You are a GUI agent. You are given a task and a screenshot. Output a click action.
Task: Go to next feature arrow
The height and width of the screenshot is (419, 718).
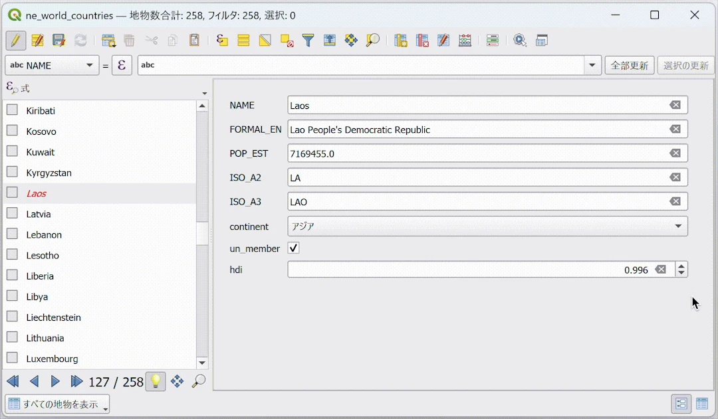point(55,381)
